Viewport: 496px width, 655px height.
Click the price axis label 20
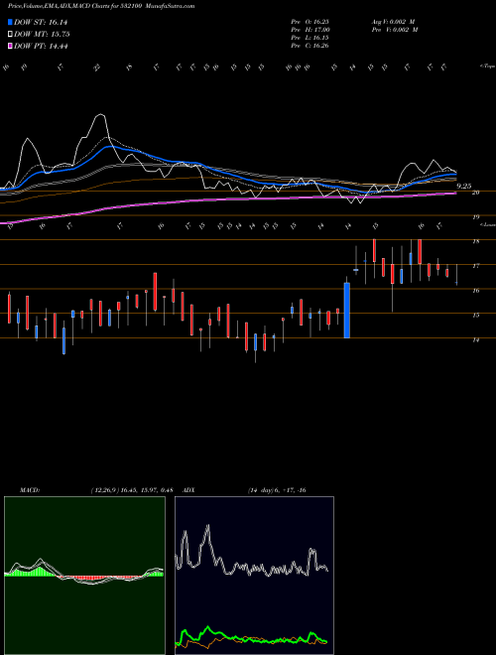click(x=475, y=193)
